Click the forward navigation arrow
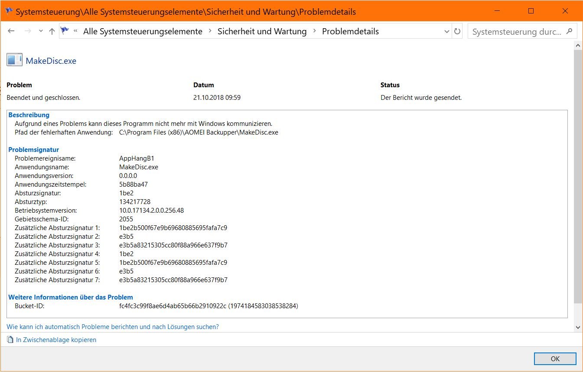Image resolution: width=583 pixels, height=372 pixels. point(27,31)
